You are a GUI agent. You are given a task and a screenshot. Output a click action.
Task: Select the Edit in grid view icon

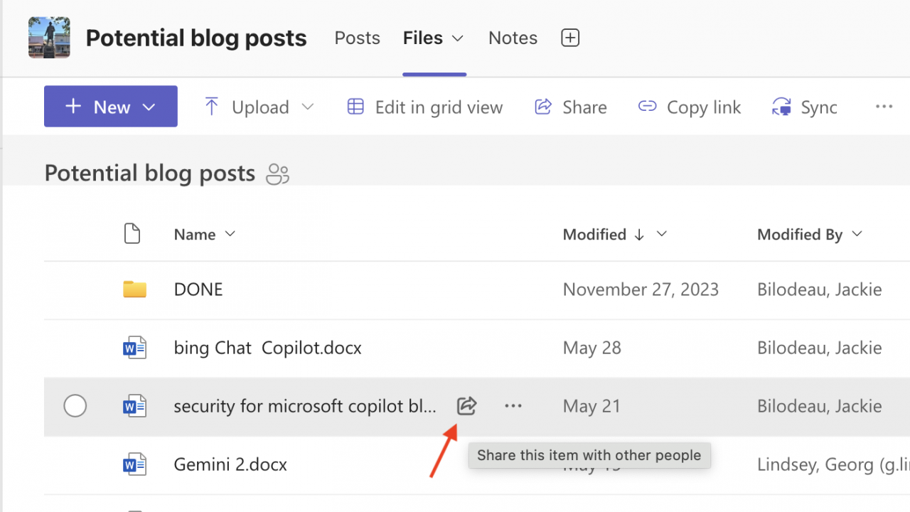(x=355, y=106)
